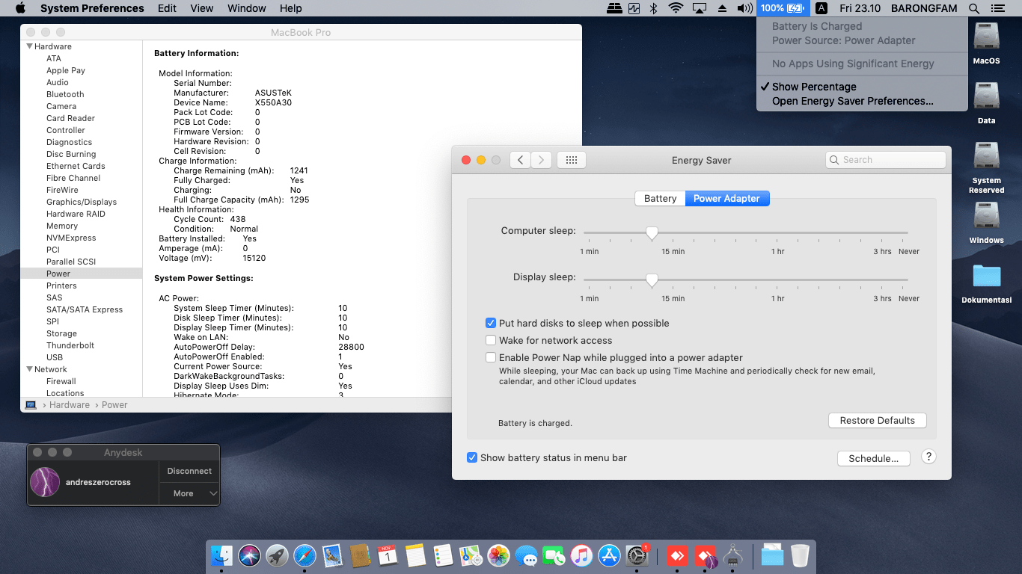Viewport: 1022px width, 574px height.
Task: Open Calendar in the Dock
Action: (388, 555)
